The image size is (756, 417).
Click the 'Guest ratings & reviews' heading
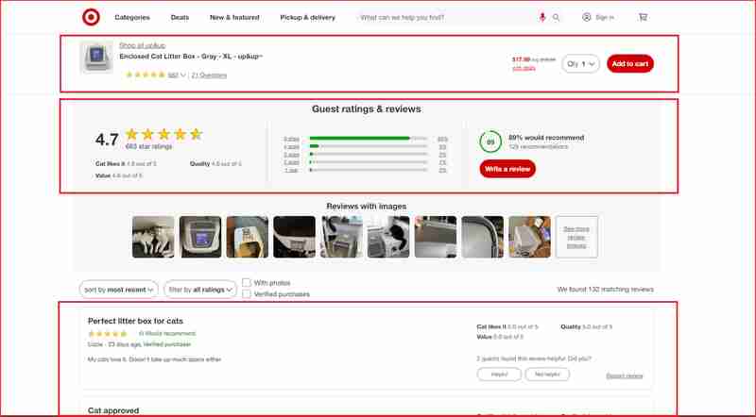point(367,108)
